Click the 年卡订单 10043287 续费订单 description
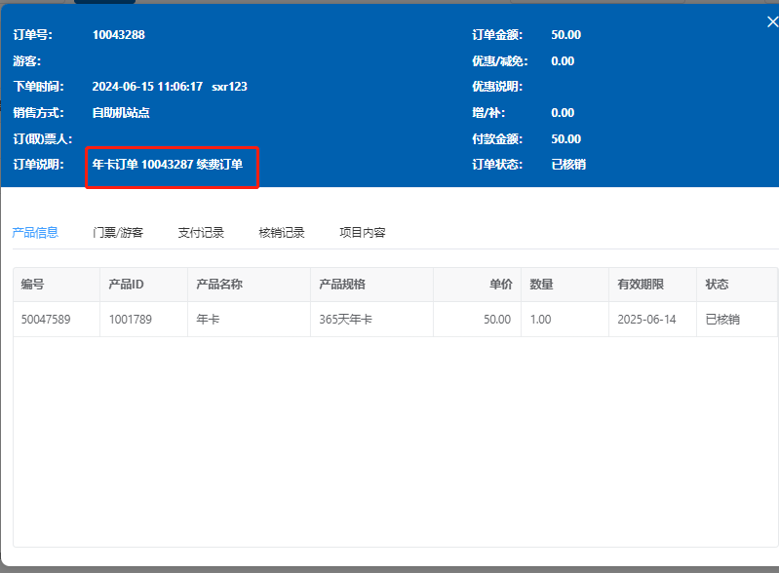 (168, 165)
